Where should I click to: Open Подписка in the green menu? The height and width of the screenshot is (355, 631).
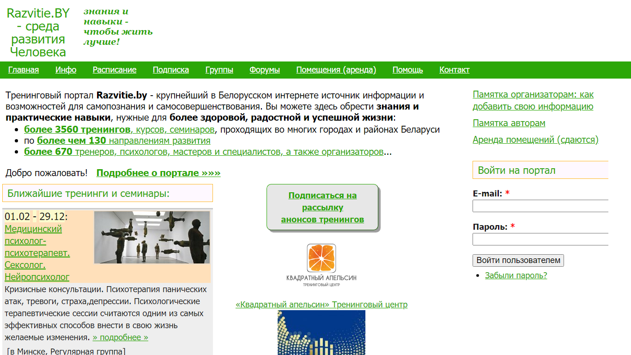coord(171,70)
